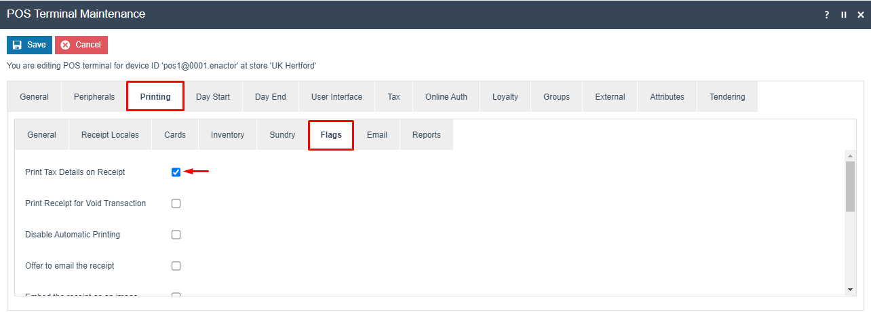Uncheck Print Tax Details on Receipt
Viewport: 871px width, 312px height.
click(x=176, y=172)
